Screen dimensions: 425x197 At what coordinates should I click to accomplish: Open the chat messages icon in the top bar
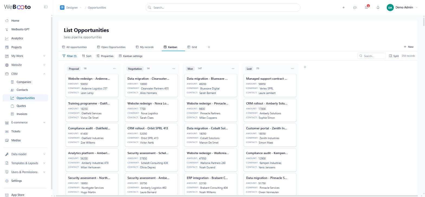(355, 8)
